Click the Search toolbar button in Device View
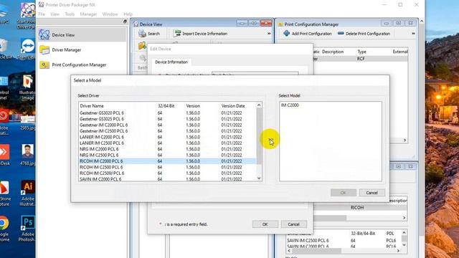The width and height of the screenshot is (459, 258). 149,34
